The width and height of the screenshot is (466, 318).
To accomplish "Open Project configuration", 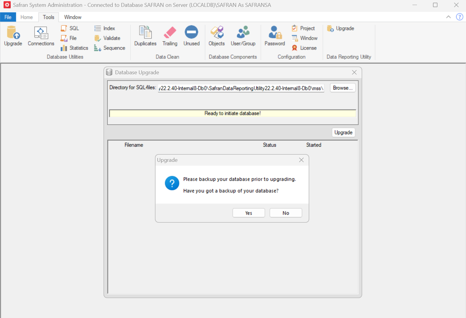I will [303, 28].
